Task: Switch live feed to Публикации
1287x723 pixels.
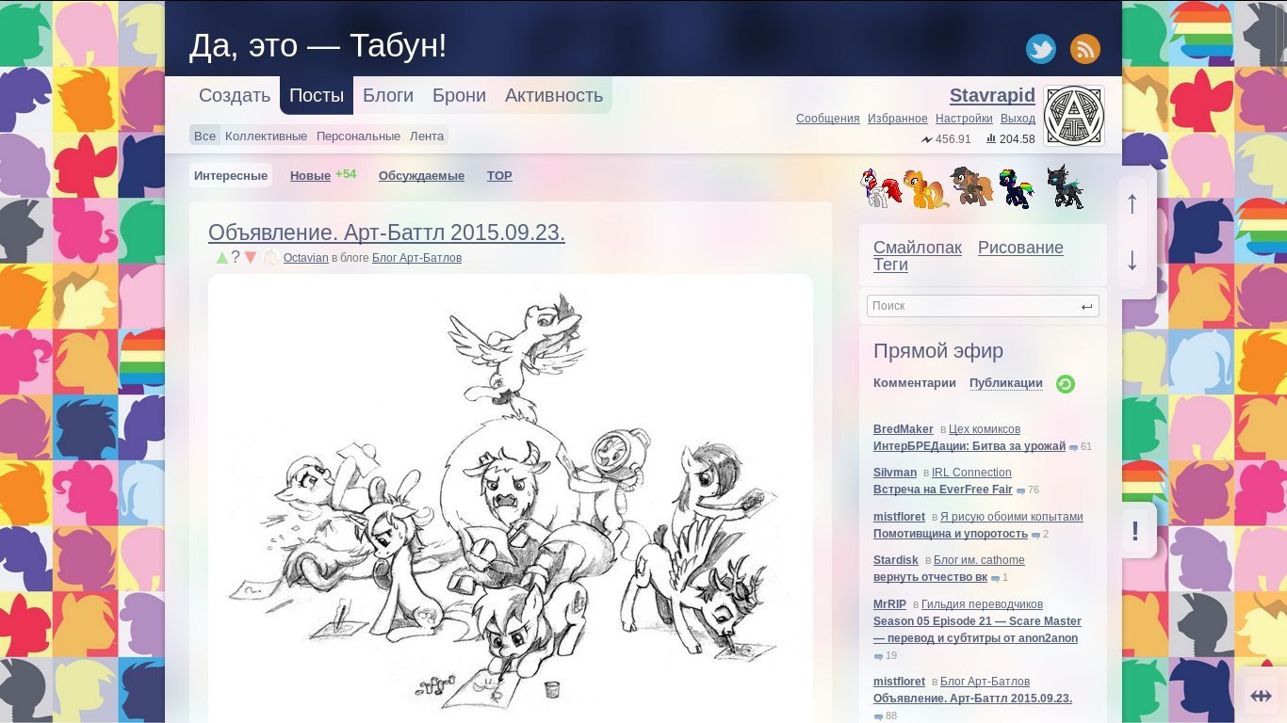Action: [1006, 383]
